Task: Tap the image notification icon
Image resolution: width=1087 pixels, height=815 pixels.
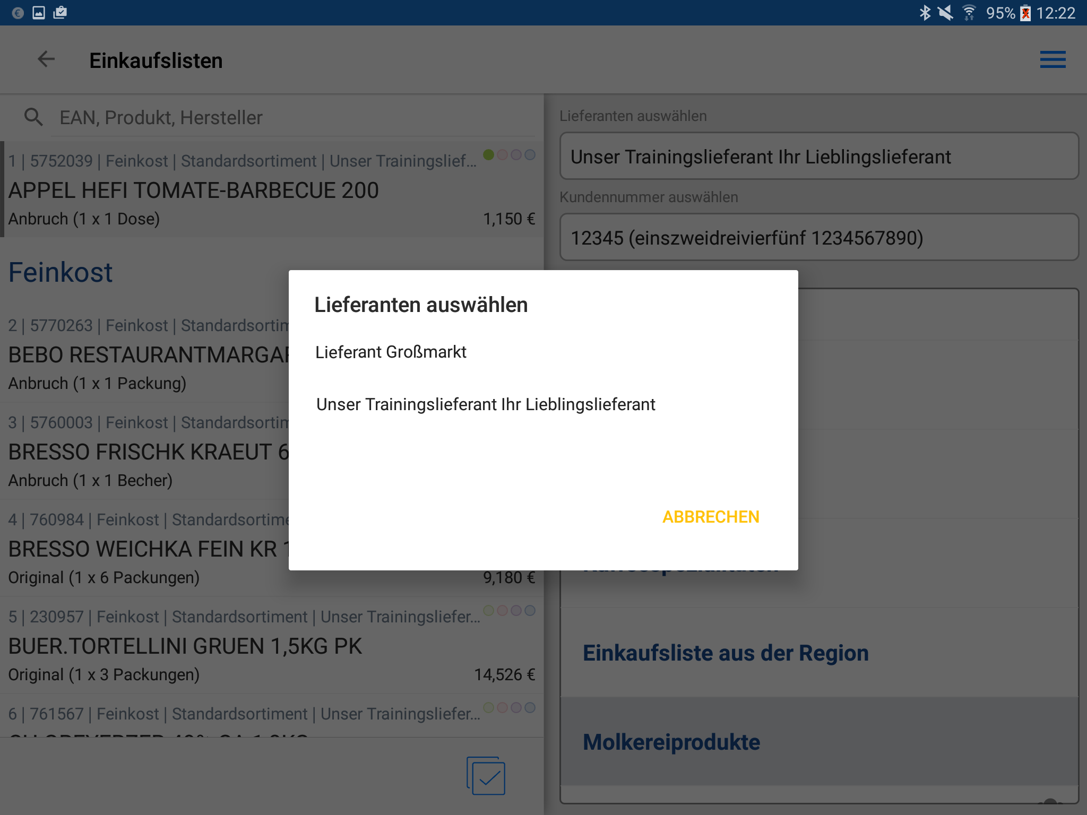Action: click(x=39, y=13)
